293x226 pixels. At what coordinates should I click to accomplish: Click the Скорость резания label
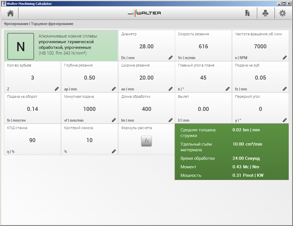[x=193, y=34]
